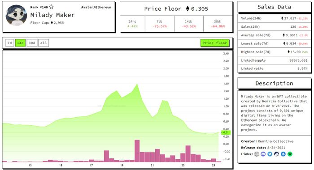Click the x-axis date label 23
The image size is (314, 170).
[183, 166]
